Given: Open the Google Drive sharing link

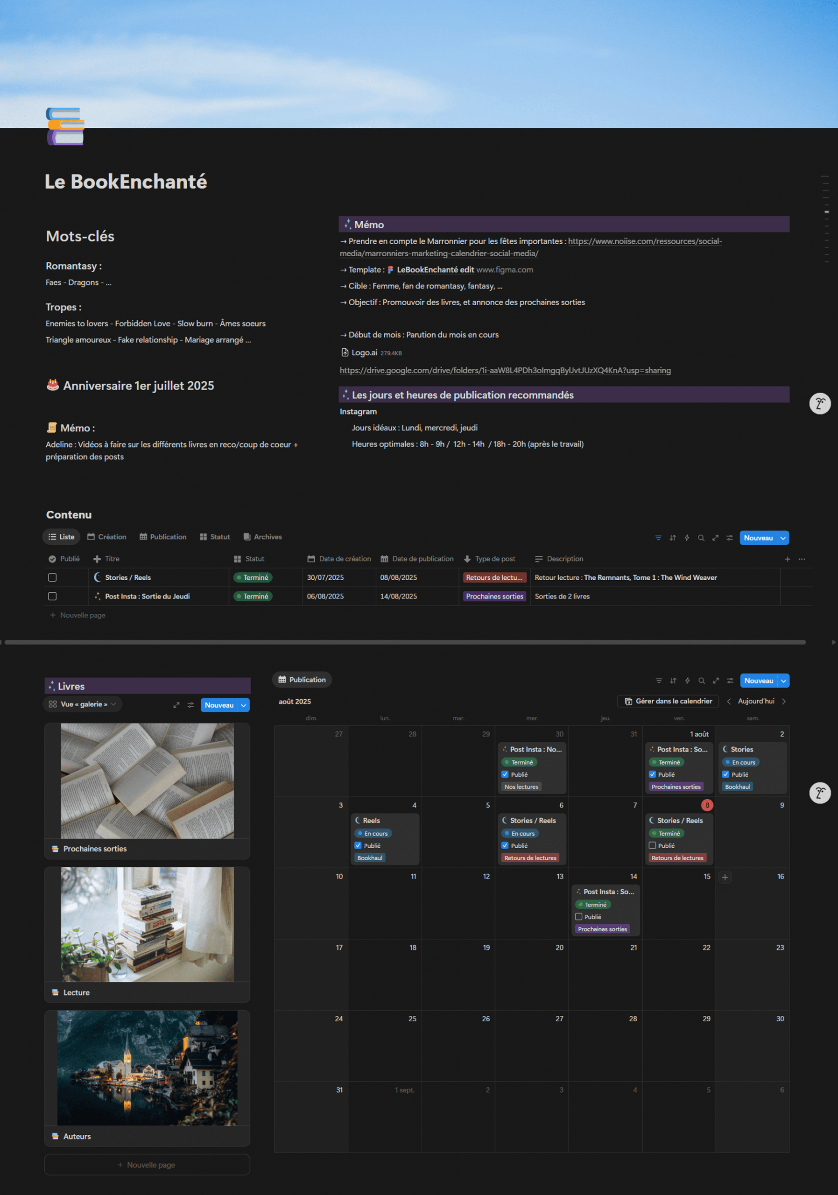Looking at the screenshot, I should click(505, 371).
